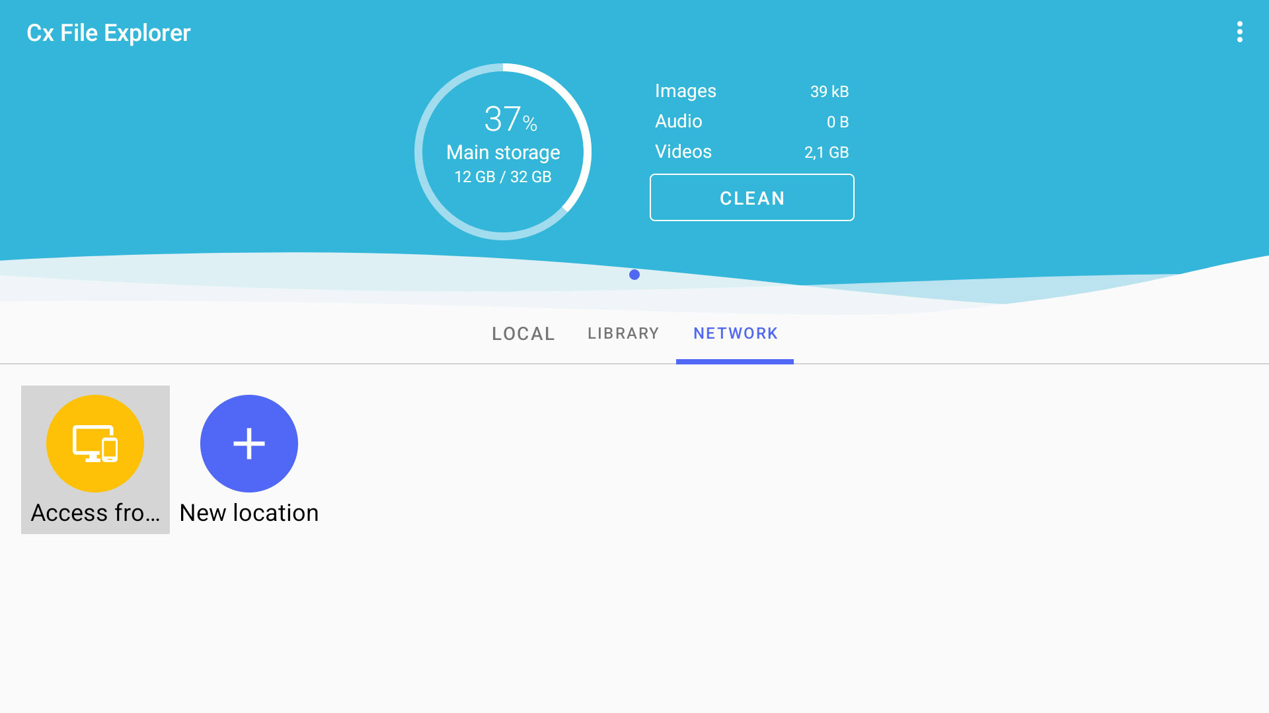Click the 2,1 GB videos size value
The image size is (1269, 713).
[826, 153]
